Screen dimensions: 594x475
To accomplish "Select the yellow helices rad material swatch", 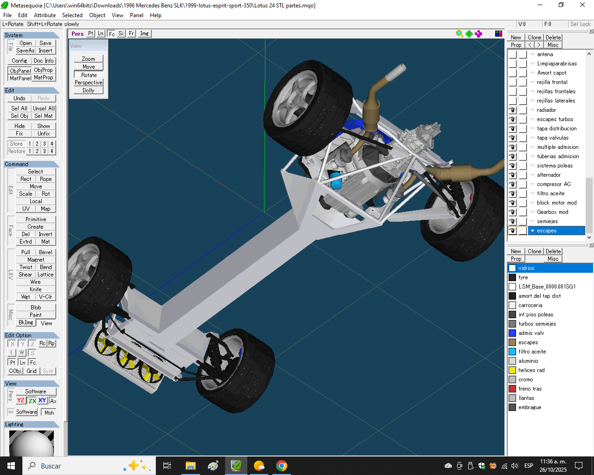I will [512, 370].
